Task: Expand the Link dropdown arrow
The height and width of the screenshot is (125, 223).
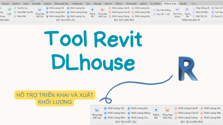Action: tap(9, 16)
